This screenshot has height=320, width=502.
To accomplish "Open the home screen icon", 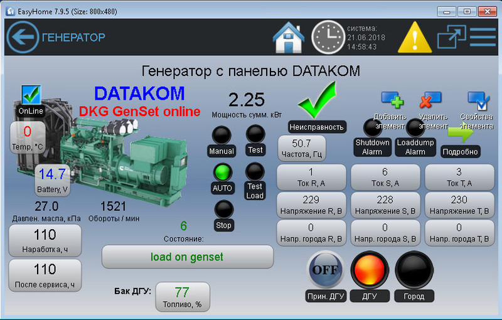I will (x=289, y=37).
